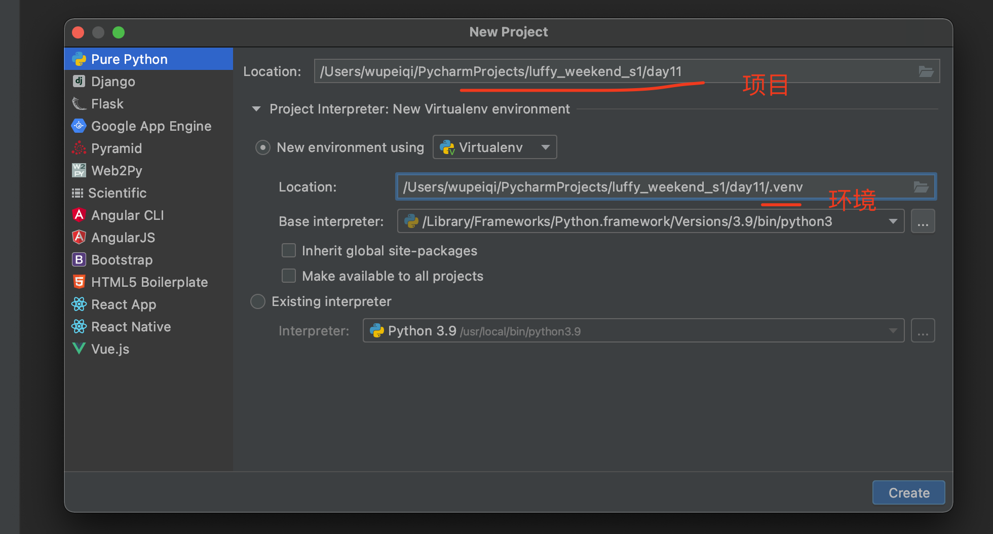
Task: Select Pure Python project type
Action: 148,59
